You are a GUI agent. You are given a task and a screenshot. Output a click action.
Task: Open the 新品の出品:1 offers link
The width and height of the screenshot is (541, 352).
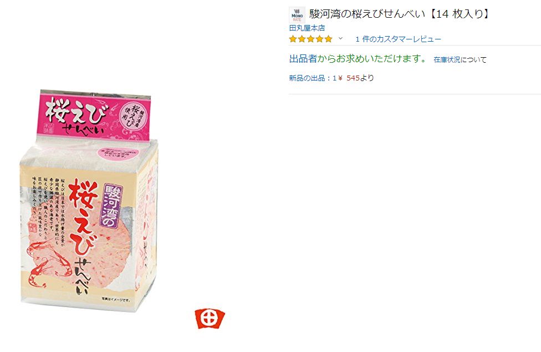coord(313,78)
